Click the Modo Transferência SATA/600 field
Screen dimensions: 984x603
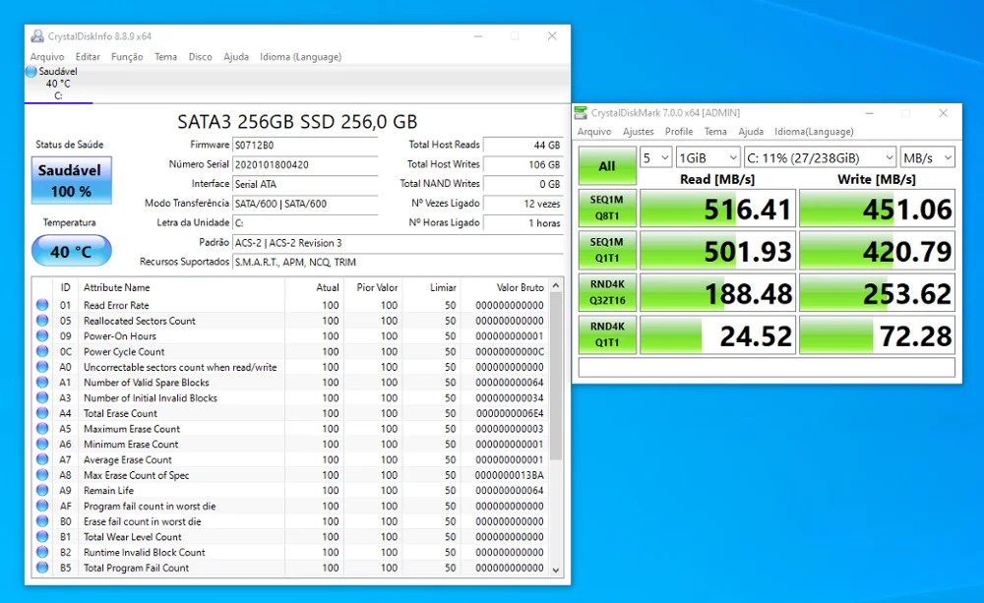click(x=305, y=204)
